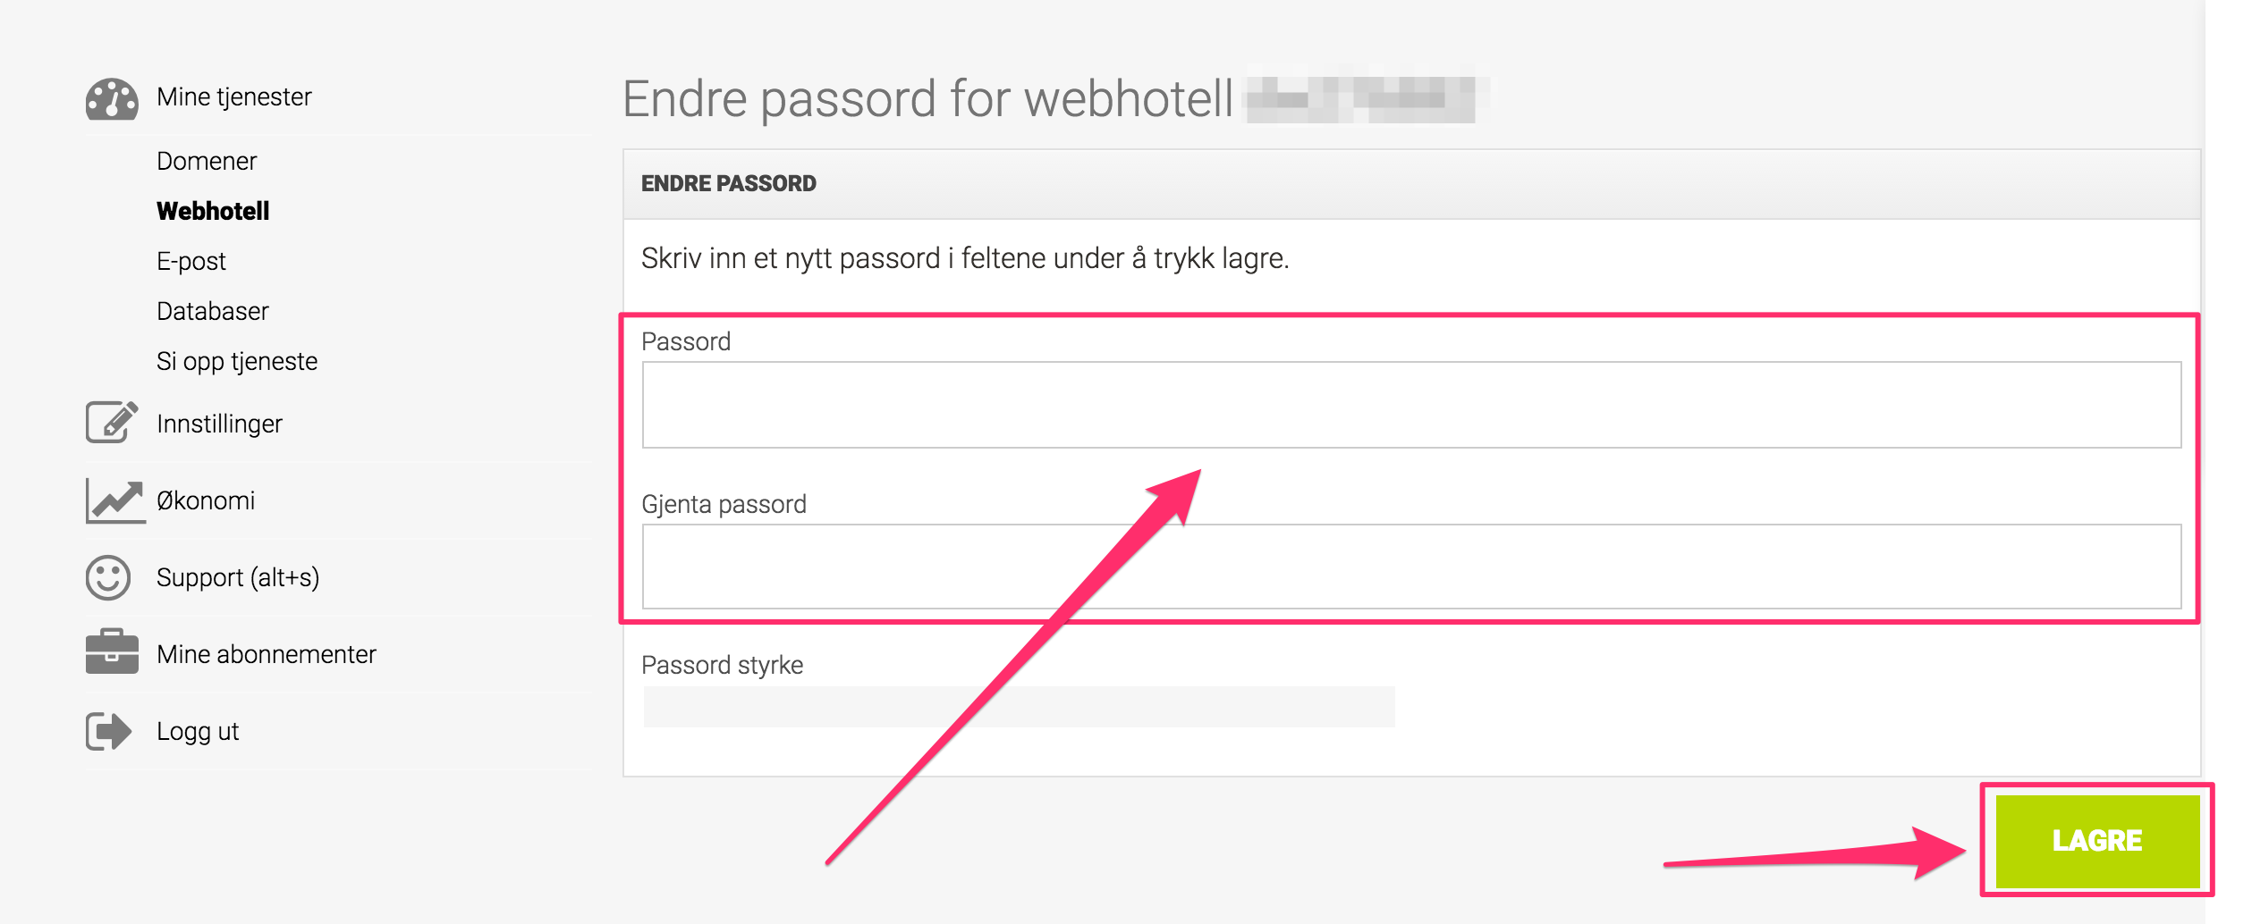Viewport: 2252px width, 924px height.
Task: Click the Økonomi chart graph icon
Action: click(115, 500)
